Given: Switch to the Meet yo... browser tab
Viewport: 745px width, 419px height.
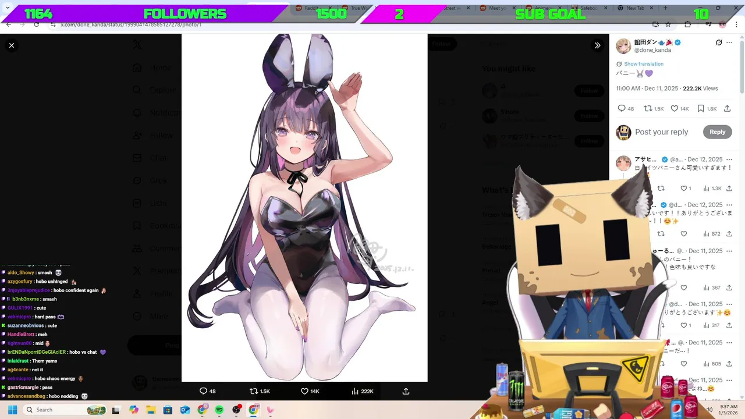Looking at the screenshot, I should 498,8.
